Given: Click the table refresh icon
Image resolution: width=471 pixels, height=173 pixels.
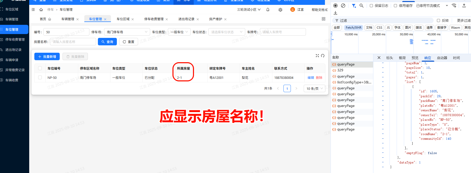Looking at the screenshot, I should [323, 56].
